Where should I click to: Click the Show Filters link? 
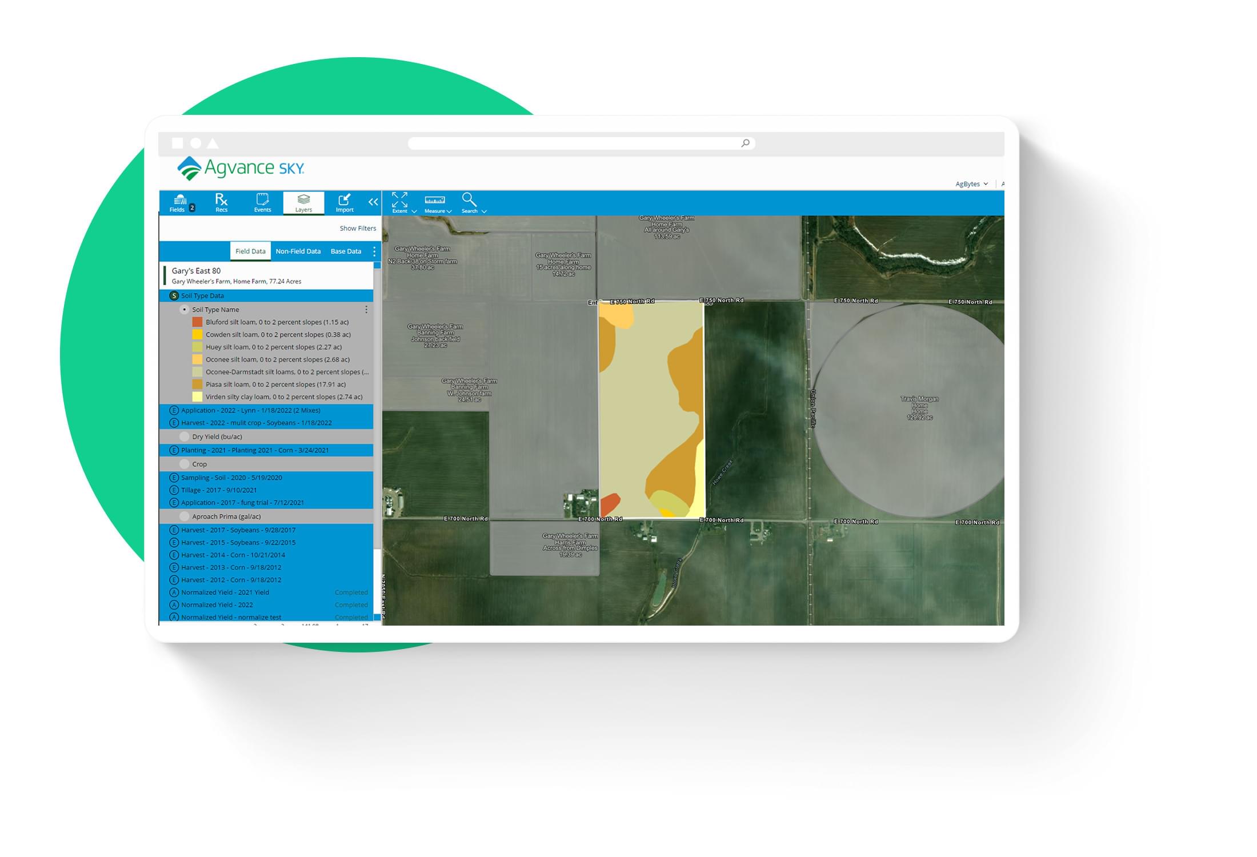[x=358, y=229]
